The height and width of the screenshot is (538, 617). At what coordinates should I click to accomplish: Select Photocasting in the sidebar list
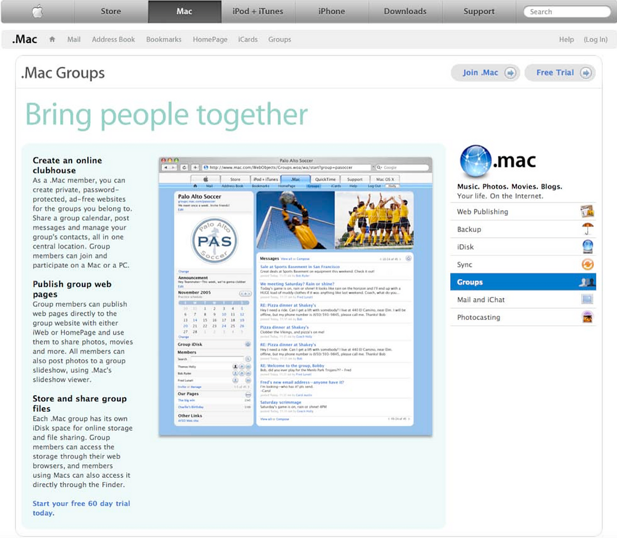[523, 317]
